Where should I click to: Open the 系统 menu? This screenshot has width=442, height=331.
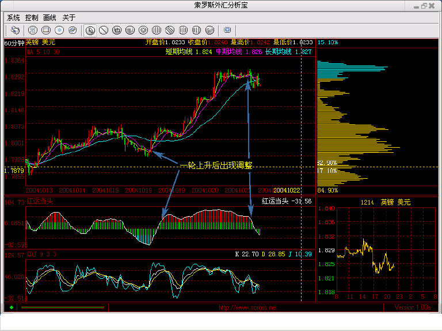point(13,17)
